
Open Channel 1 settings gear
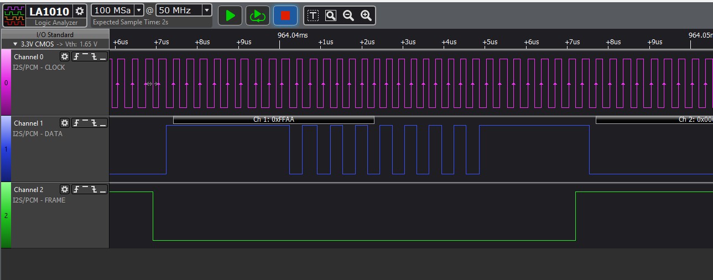(65, 123)
